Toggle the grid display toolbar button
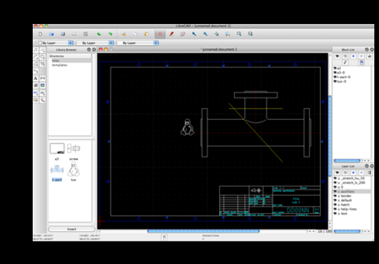 point(160,34)
